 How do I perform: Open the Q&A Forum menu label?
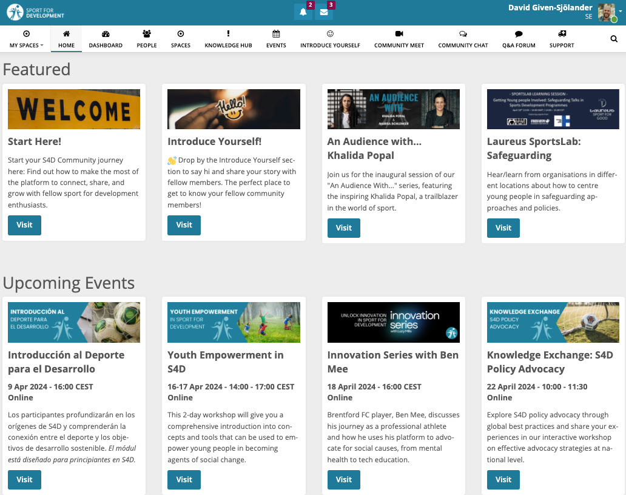click(x=519, y=45)
